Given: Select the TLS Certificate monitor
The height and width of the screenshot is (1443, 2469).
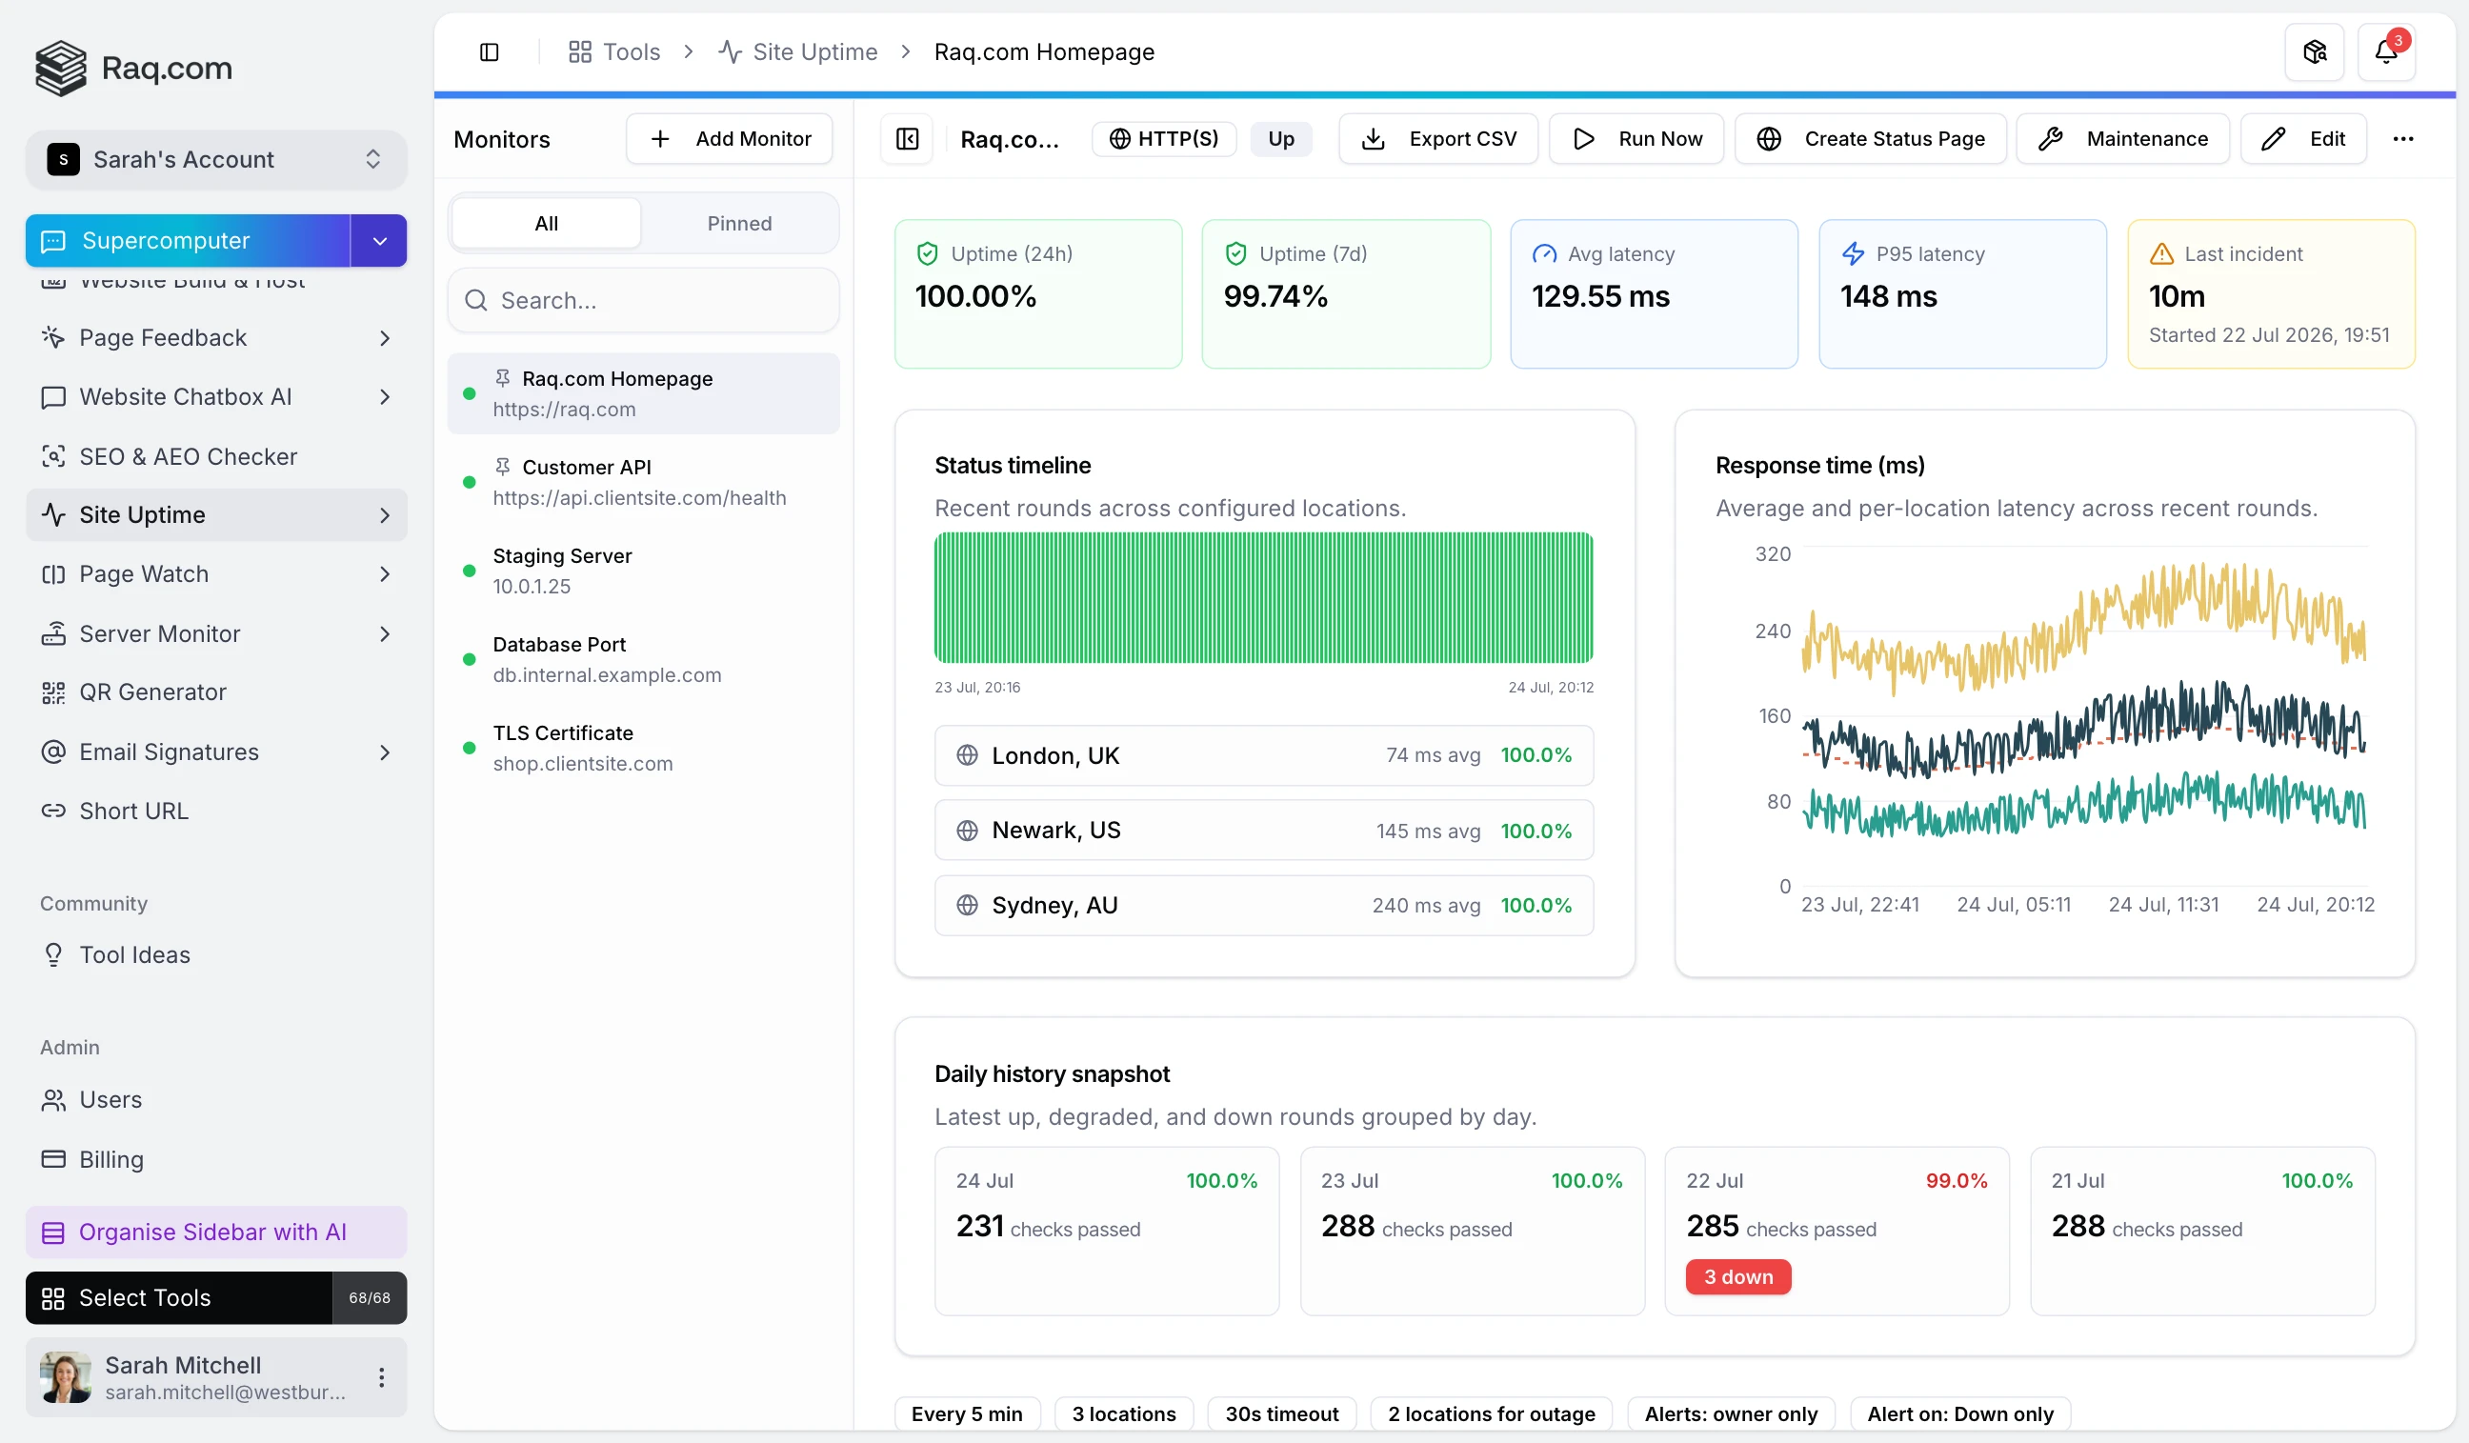Looking at the screenshot, I should (644, 749).
